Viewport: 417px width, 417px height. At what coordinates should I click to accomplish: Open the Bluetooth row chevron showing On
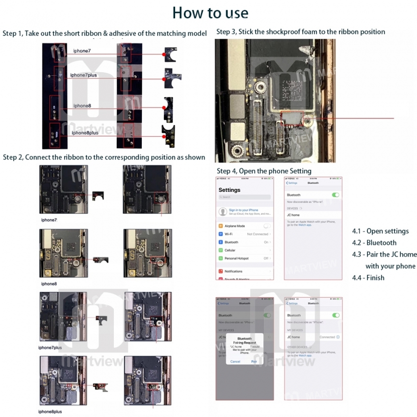click(x=270, y=242)
